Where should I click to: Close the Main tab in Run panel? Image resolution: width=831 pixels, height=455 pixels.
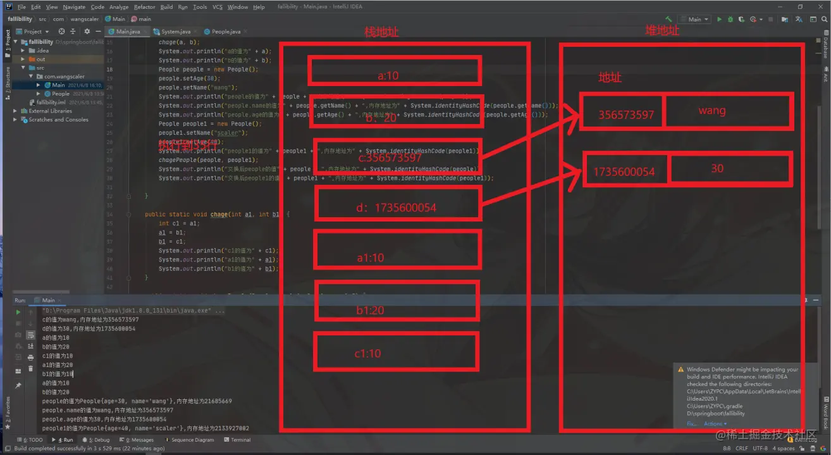60,301
